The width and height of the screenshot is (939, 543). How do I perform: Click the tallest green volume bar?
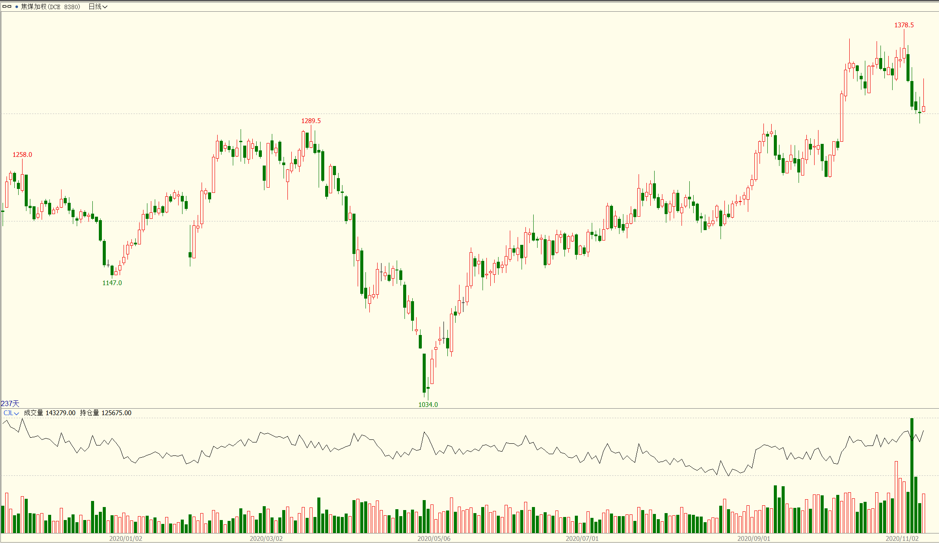[912, 477]
